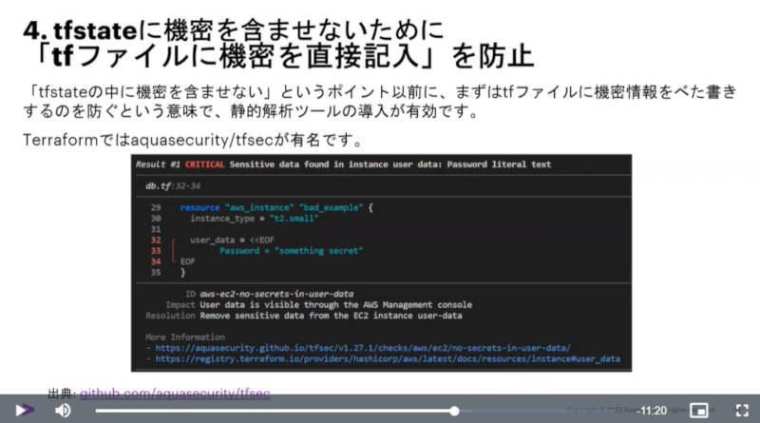
Task: Click the Resolution text about removing sensitive data
Action: 331,316
